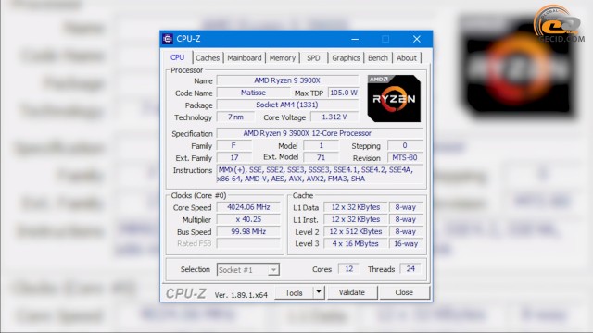The image size is (593, 333).
Task: Click the Technology value 7 nm
Action: [235, 117]
